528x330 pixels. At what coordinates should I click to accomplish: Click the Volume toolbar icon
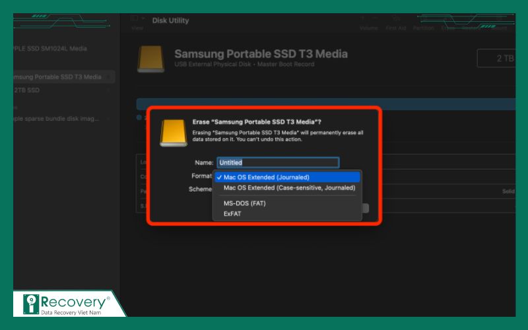point(368,24)
